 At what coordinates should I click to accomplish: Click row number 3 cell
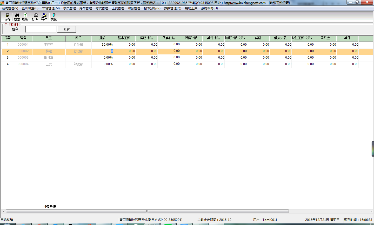(x=8, y=58)
